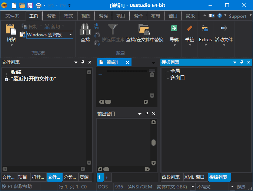Viewport: 253px width, 191px height.
Task: Click the + button to add output tab
Action: [x=107, y=178]
